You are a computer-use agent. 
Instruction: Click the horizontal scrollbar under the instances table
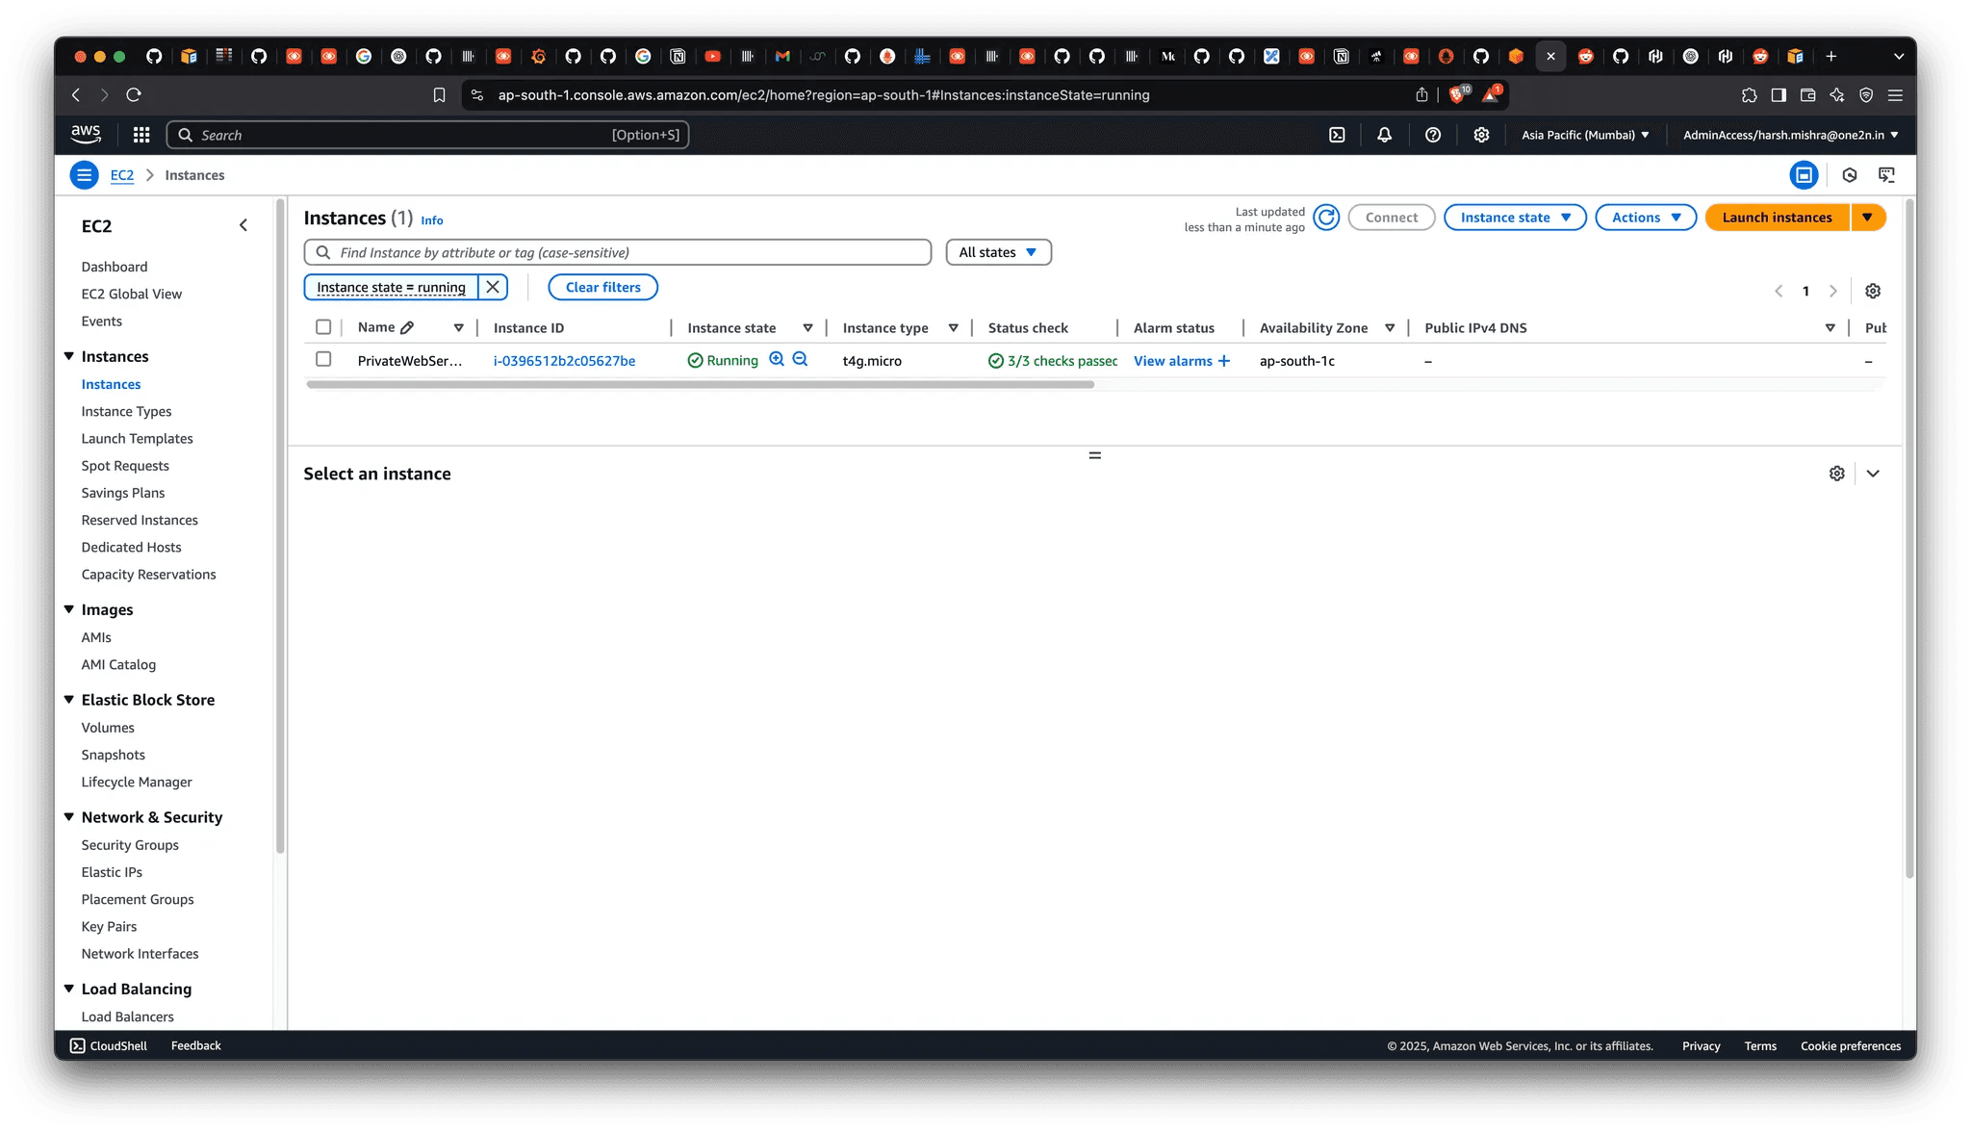click(700, 384)
